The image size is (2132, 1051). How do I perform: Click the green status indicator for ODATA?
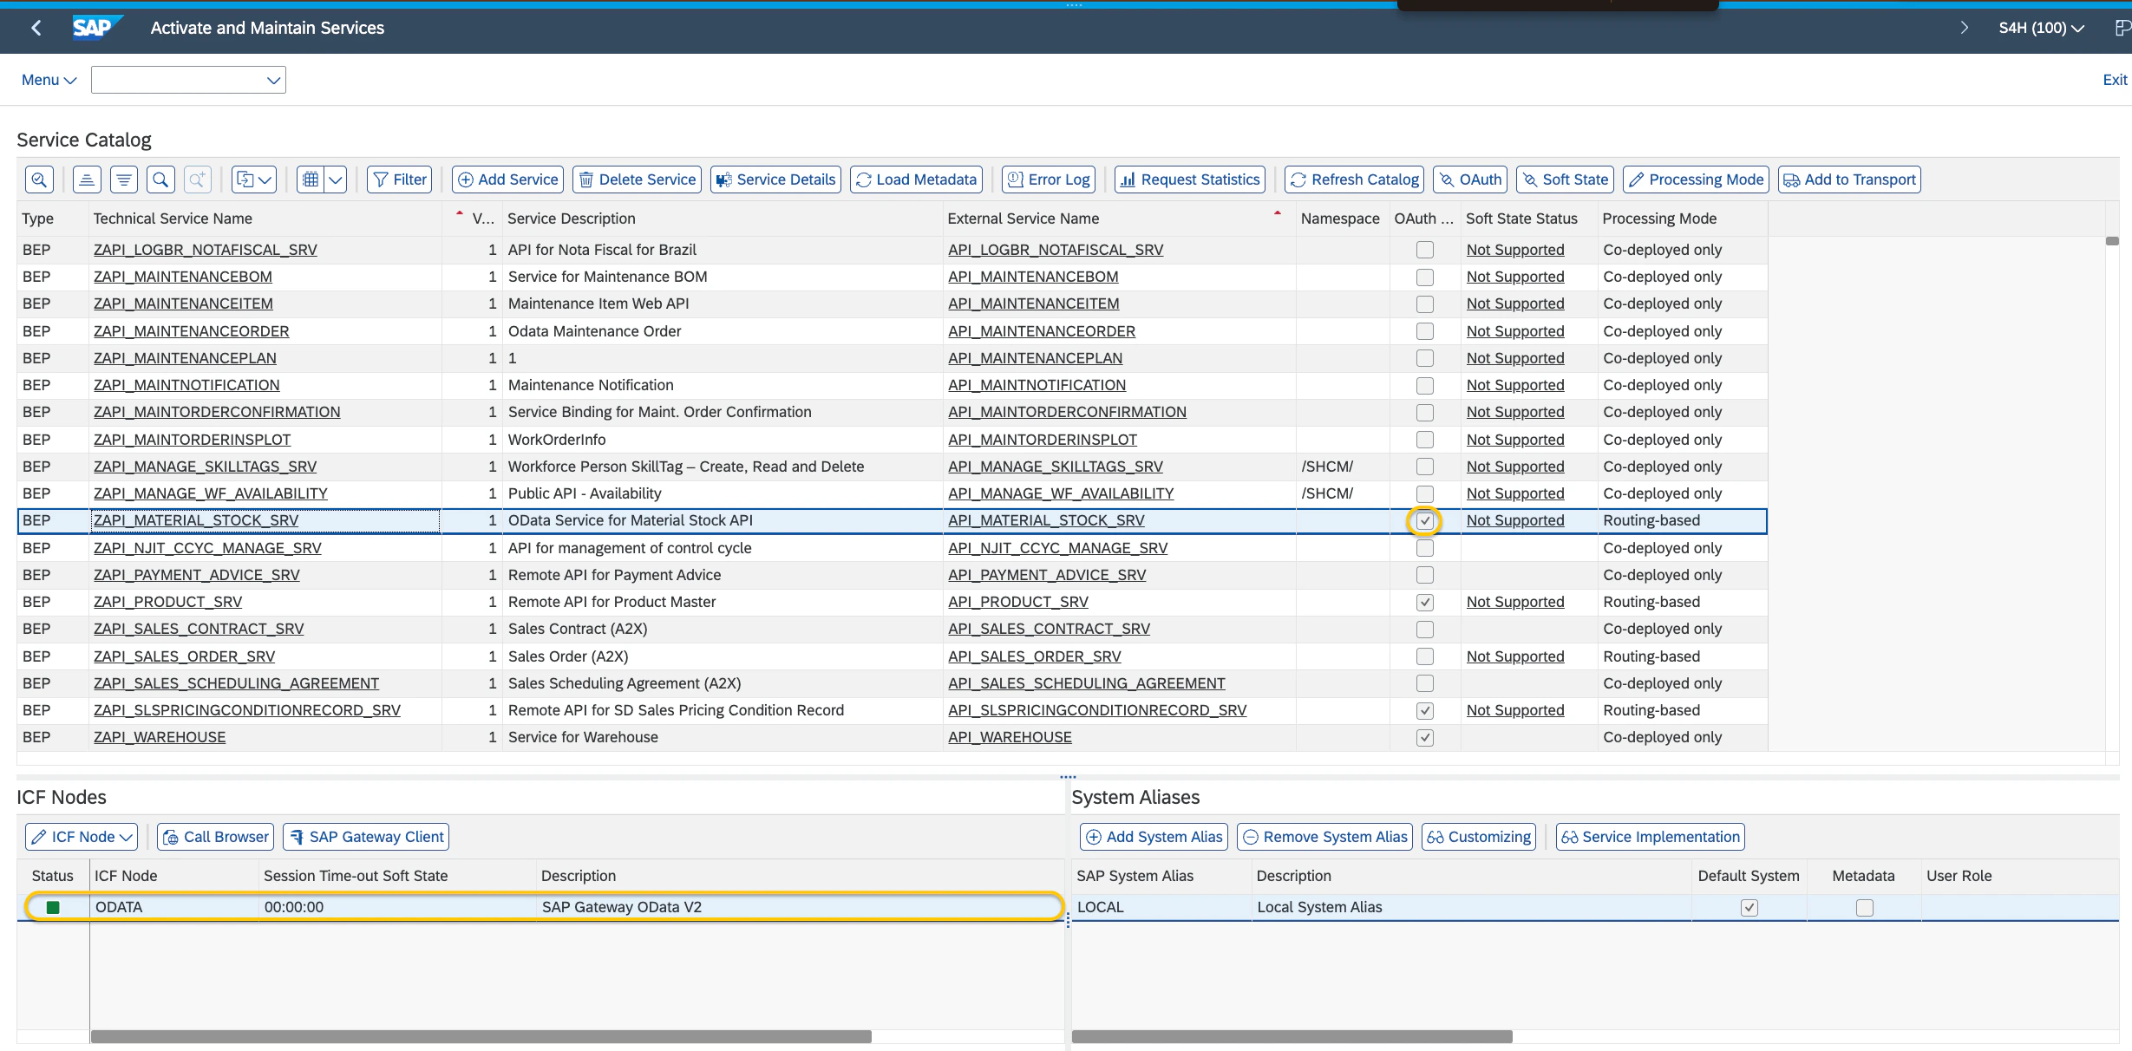tap(53, 907)
